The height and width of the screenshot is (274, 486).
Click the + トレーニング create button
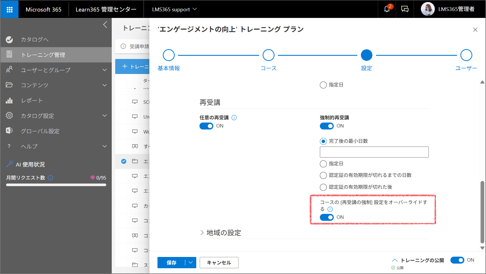coord(132,66)
